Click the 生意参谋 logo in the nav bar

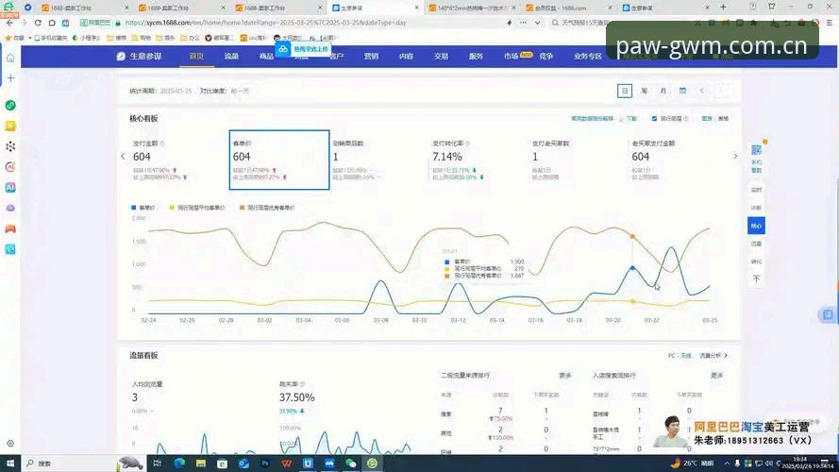coord(139,57)
